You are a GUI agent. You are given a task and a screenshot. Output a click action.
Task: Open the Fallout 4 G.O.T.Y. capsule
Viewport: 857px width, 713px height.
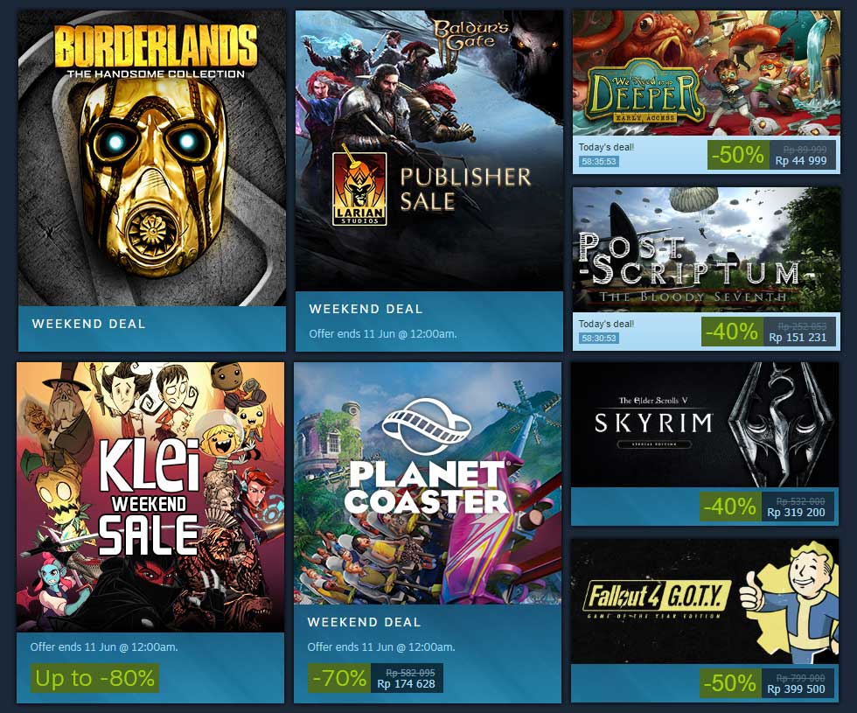[x=705, y=602]
